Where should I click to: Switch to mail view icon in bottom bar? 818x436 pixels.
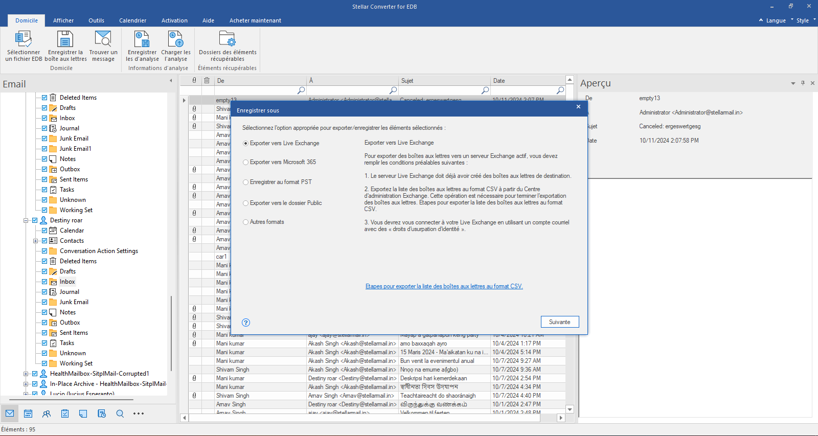[x=10, y=414]
